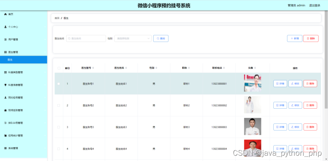Click the person icon beside 个人中心
Image resolution: width=328 pixels, height=161 pixels.
click(x=5, y=27)
